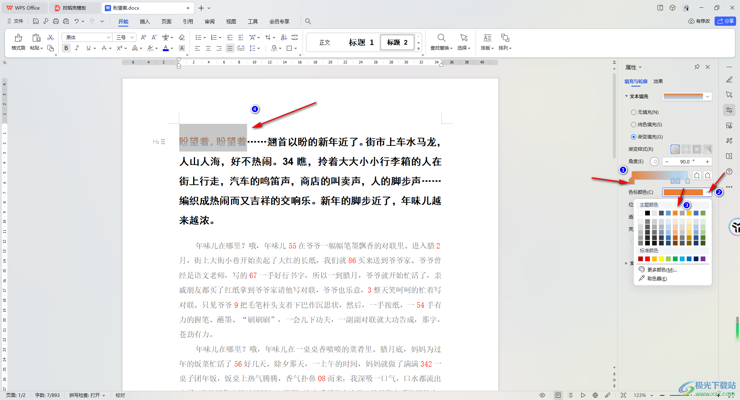
Task: Click the Copy icon below scissors
Action: click(50, 48)
